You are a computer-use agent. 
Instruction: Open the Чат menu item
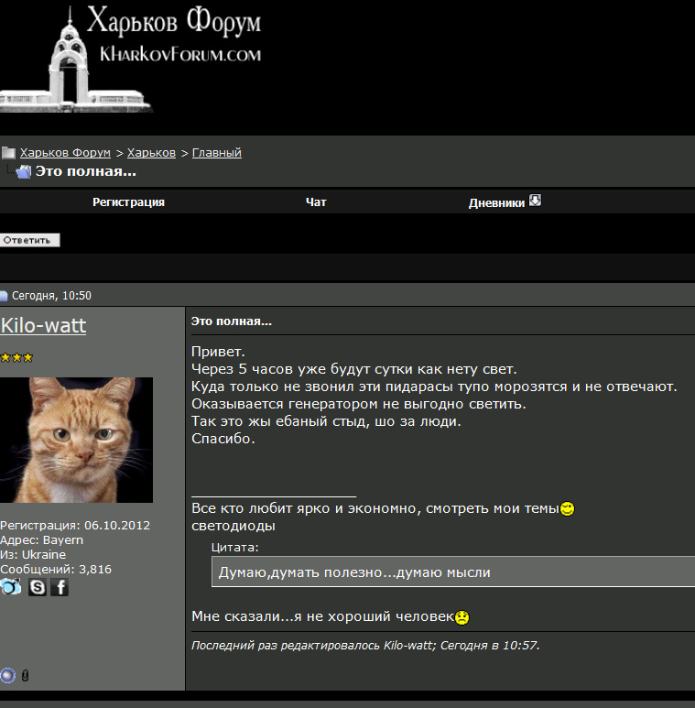(316, 202)
